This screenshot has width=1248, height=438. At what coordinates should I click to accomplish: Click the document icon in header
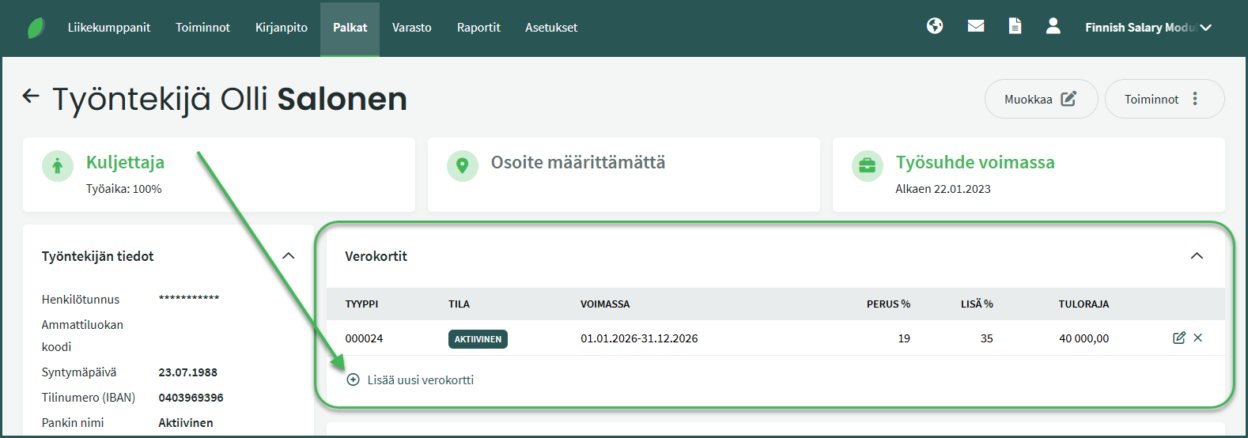[x=1015, y=26]
